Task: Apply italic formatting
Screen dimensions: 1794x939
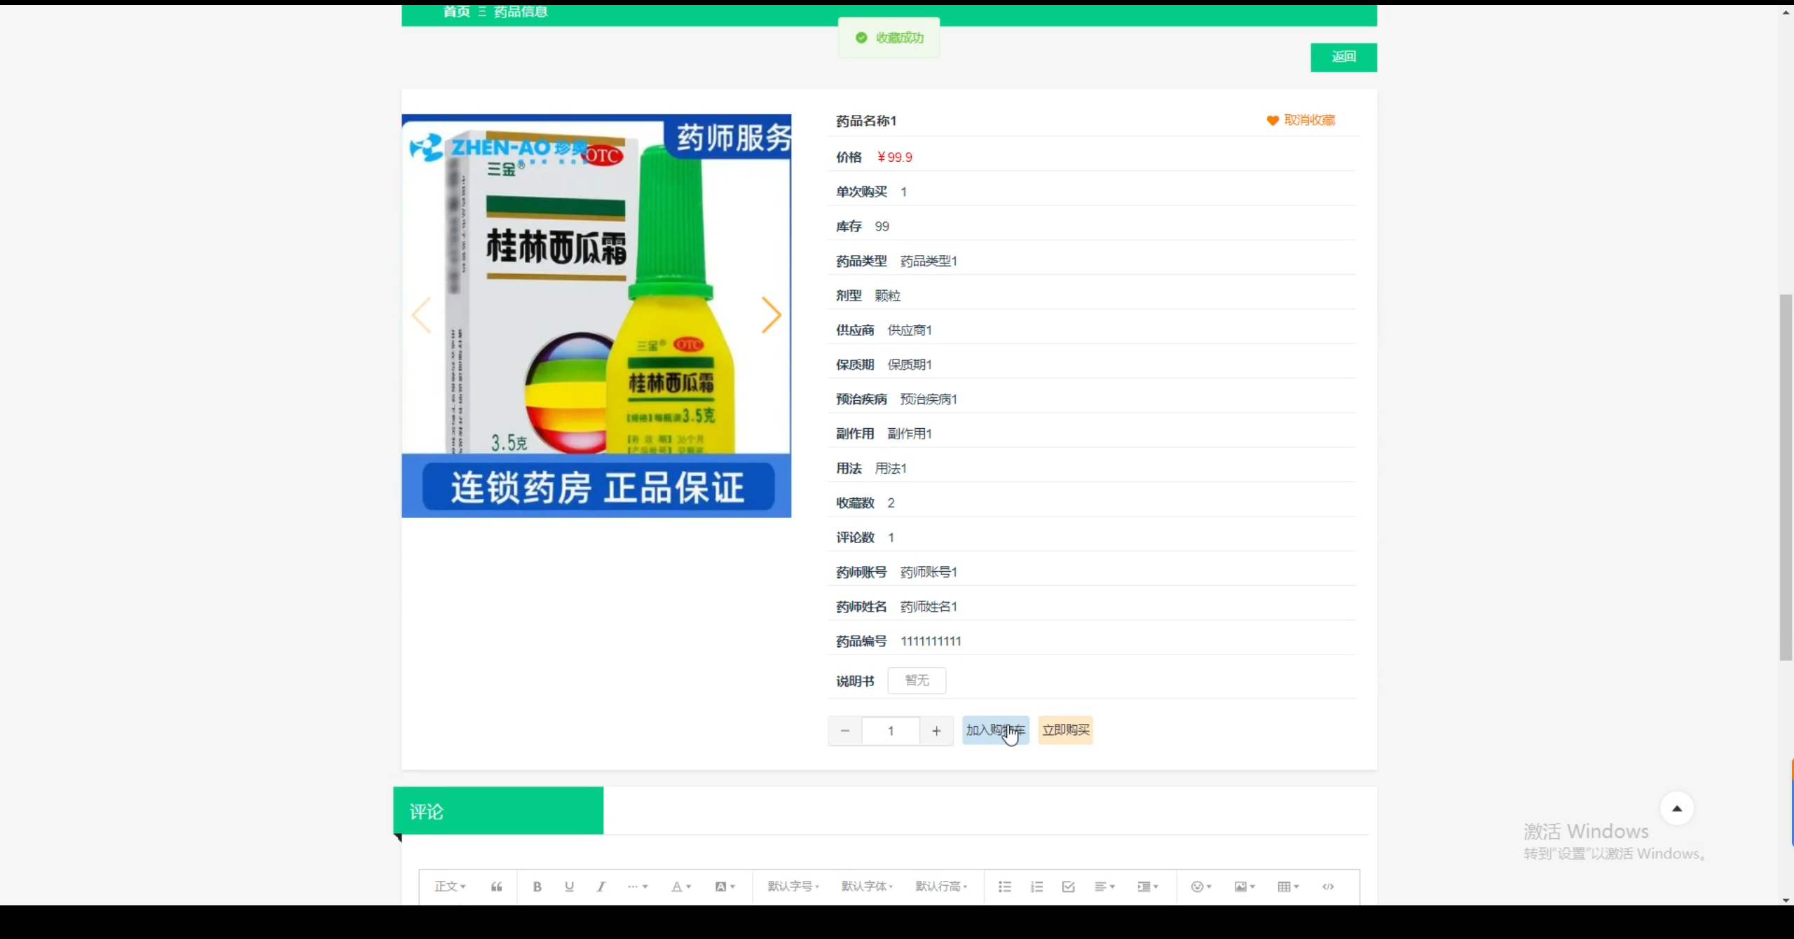Action: click(x=601, y=886)
